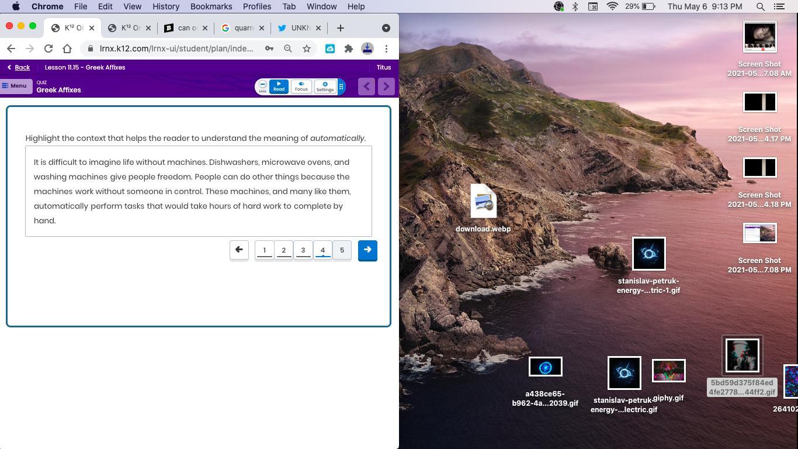Click the Back link to the lesson

coord(19,67)
